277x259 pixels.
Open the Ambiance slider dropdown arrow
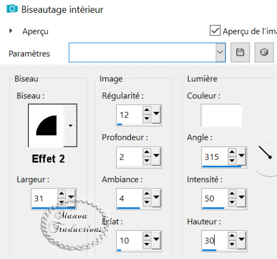coord(157,197)
